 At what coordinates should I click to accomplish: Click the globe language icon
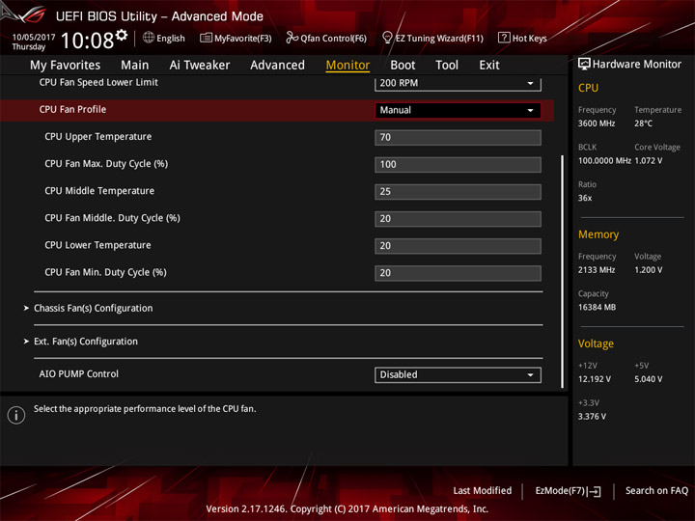(149, 38)
